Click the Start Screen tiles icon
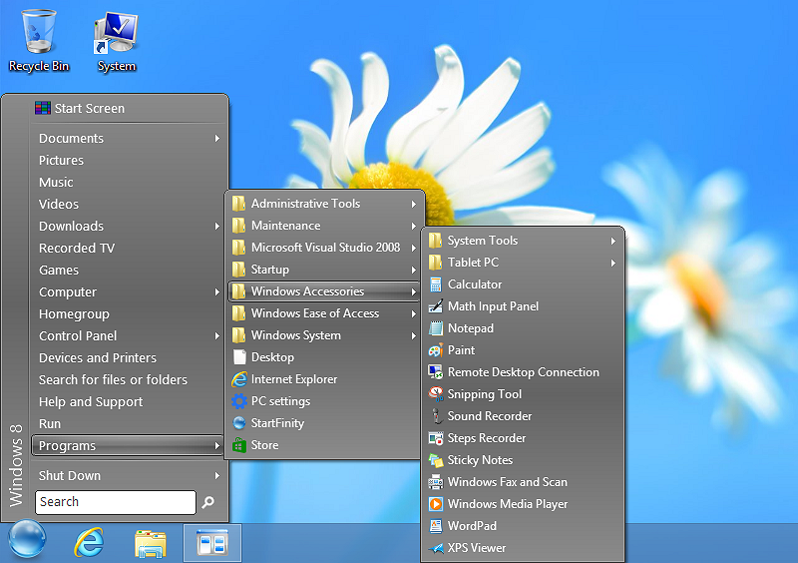798x563 pixels. (x=43, y=108)
